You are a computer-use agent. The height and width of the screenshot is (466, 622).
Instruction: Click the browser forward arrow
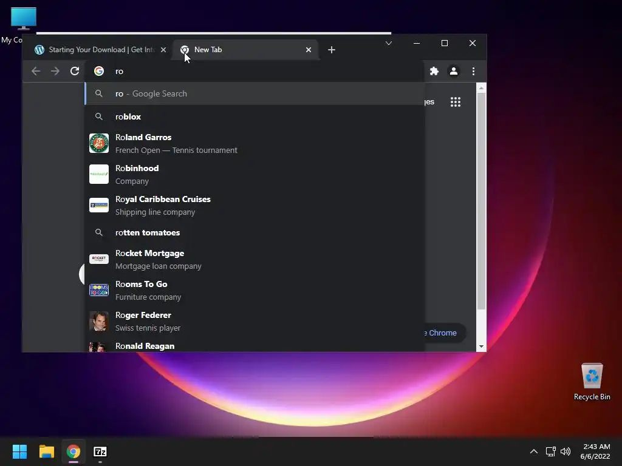point(55,72)
